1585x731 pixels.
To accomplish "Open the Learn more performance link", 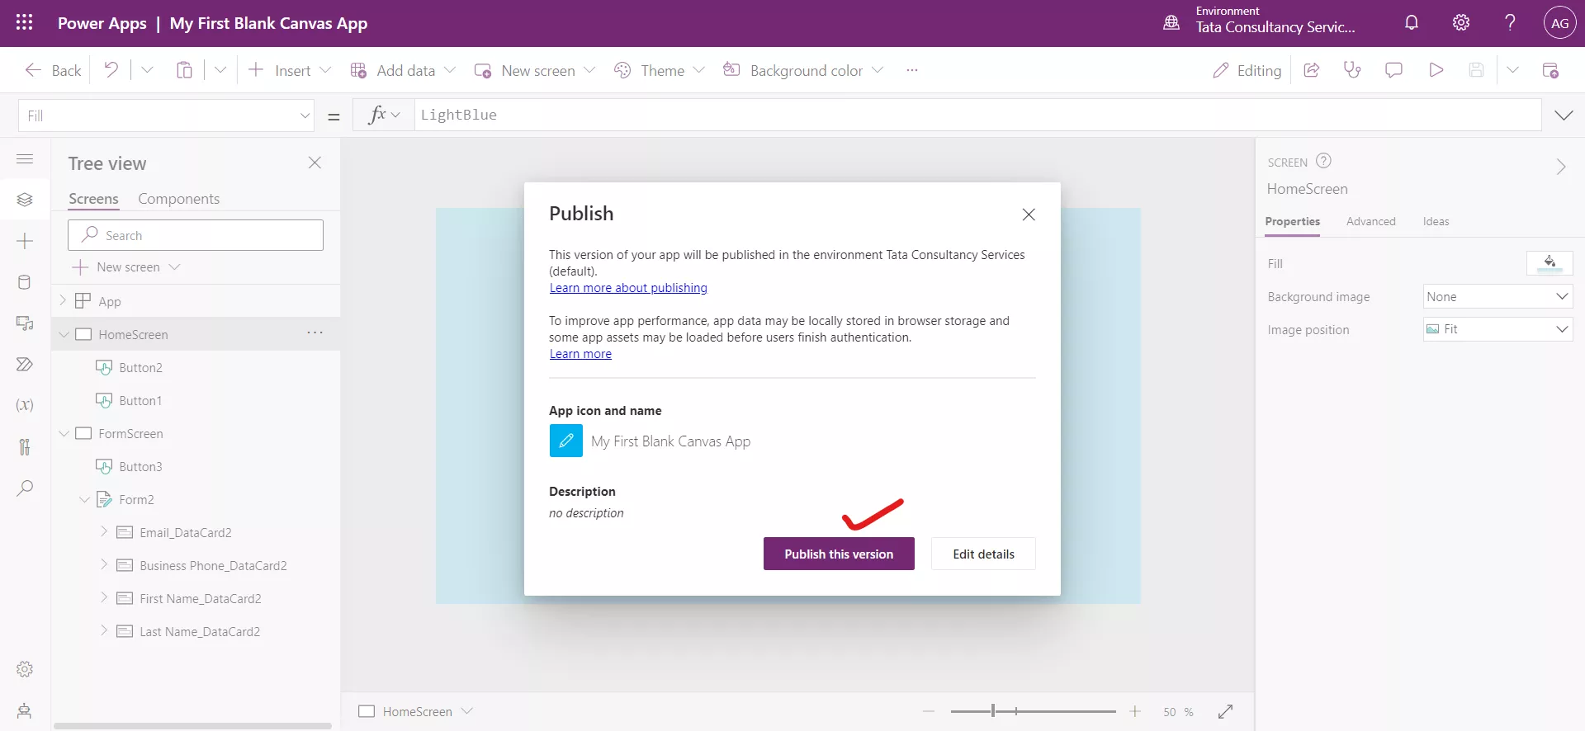I will point(580,354).
